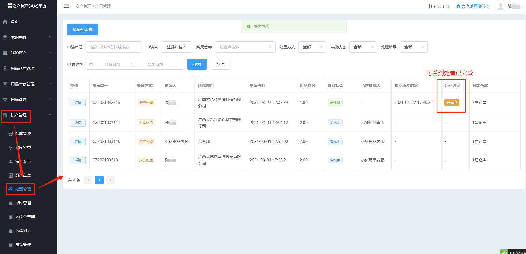526x254 pixels.
Task: Click the 用品仓库管理 database icon
Action: coord(5,68)
